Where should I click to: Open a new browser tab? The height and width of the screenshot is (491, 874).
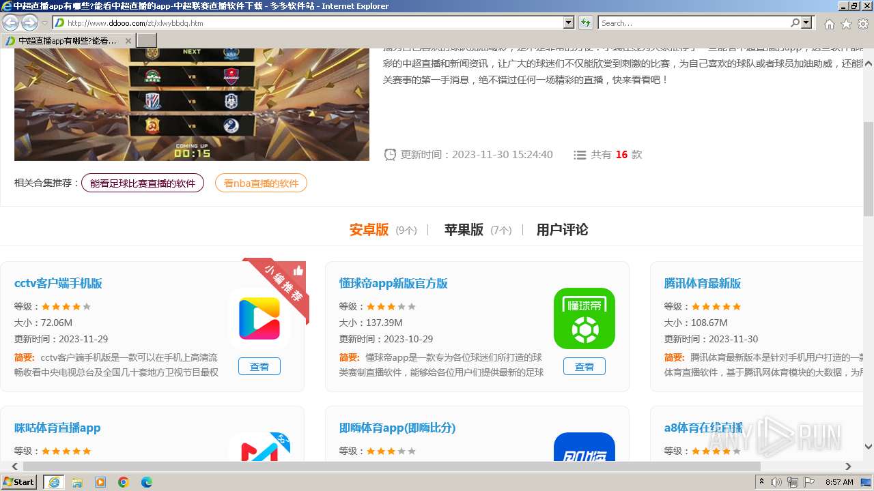(x=147, y=41)
